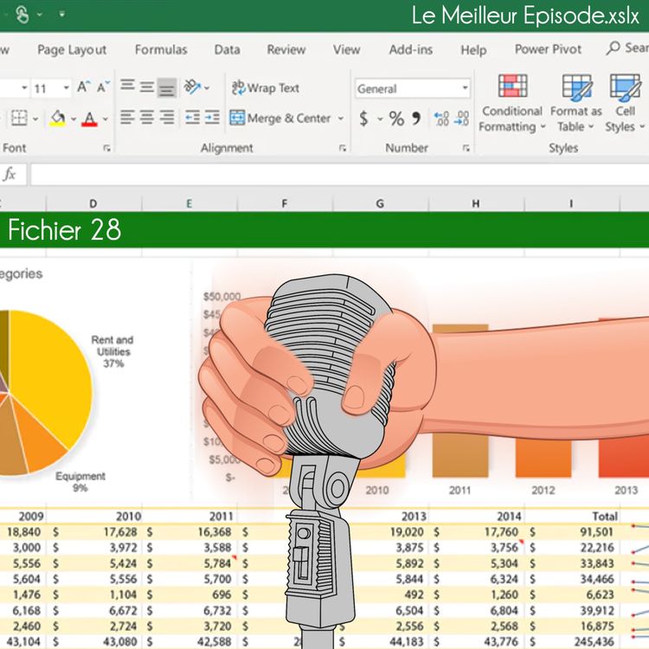
Task: Open the Format as Table gallery
Action: [576, 87]
